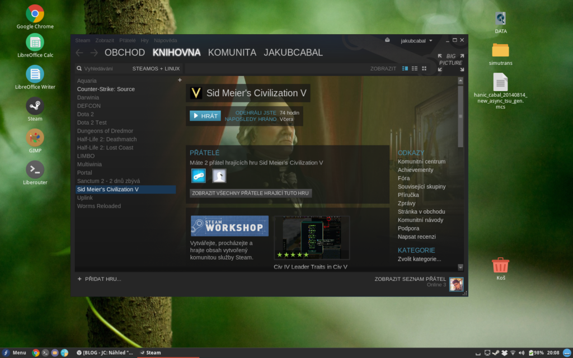
Task: Open the Zobrazit menu in Steam
Action: (x=105, y=40)
